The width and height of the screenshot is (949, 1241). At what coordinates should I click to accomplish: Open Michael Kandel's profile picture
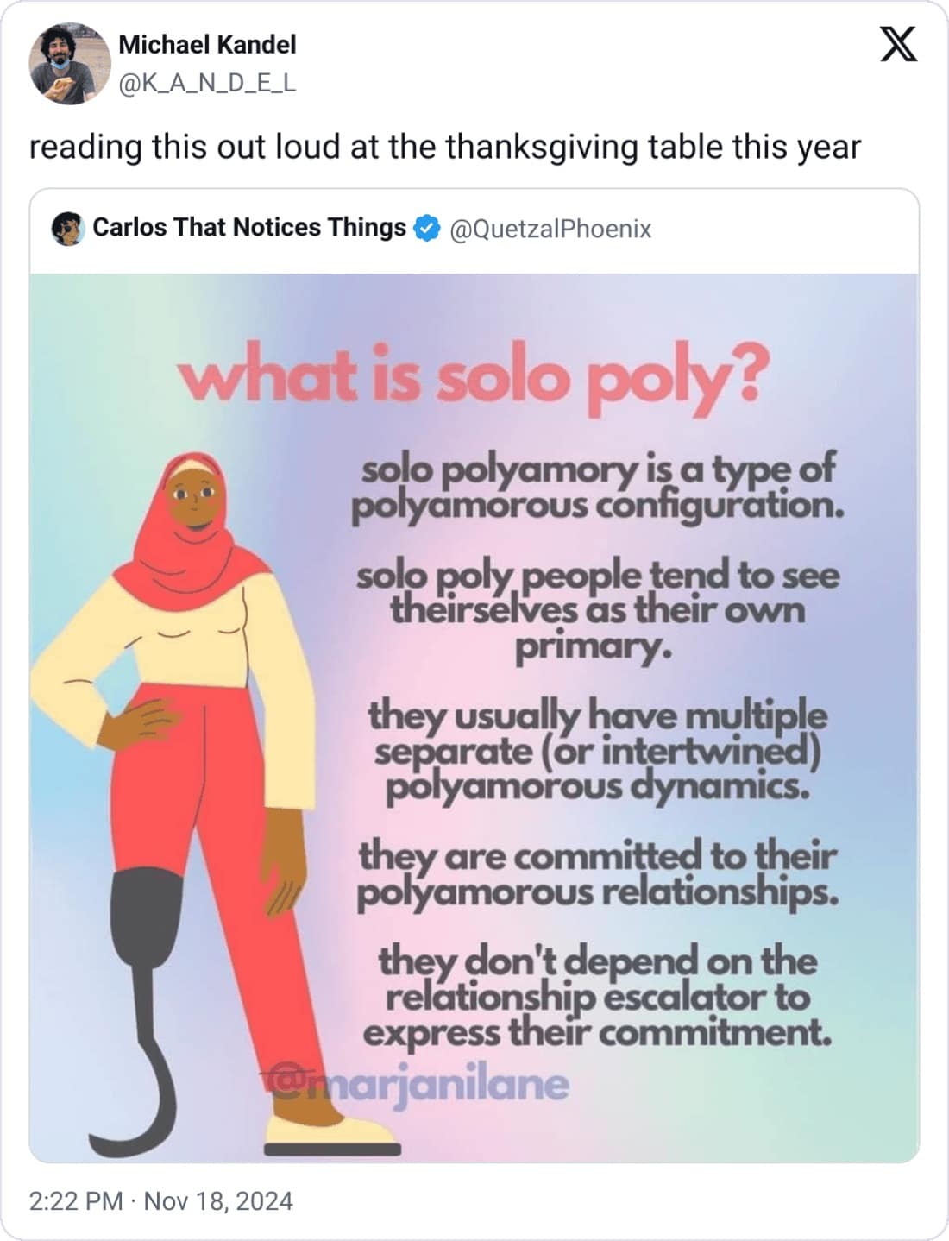pyautogui.click(x=63, y=65)
